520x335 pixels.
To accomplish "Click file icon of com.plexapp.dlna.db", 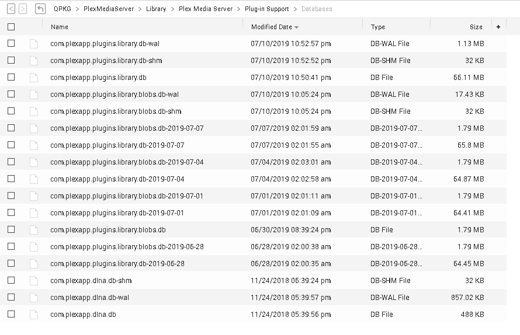I will [34, 315].
